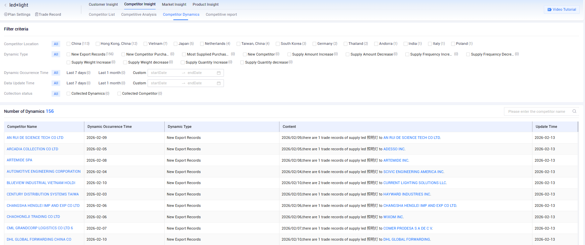
Task: Play Video Tutorial camera icon
Action: [x=549, y=10]
